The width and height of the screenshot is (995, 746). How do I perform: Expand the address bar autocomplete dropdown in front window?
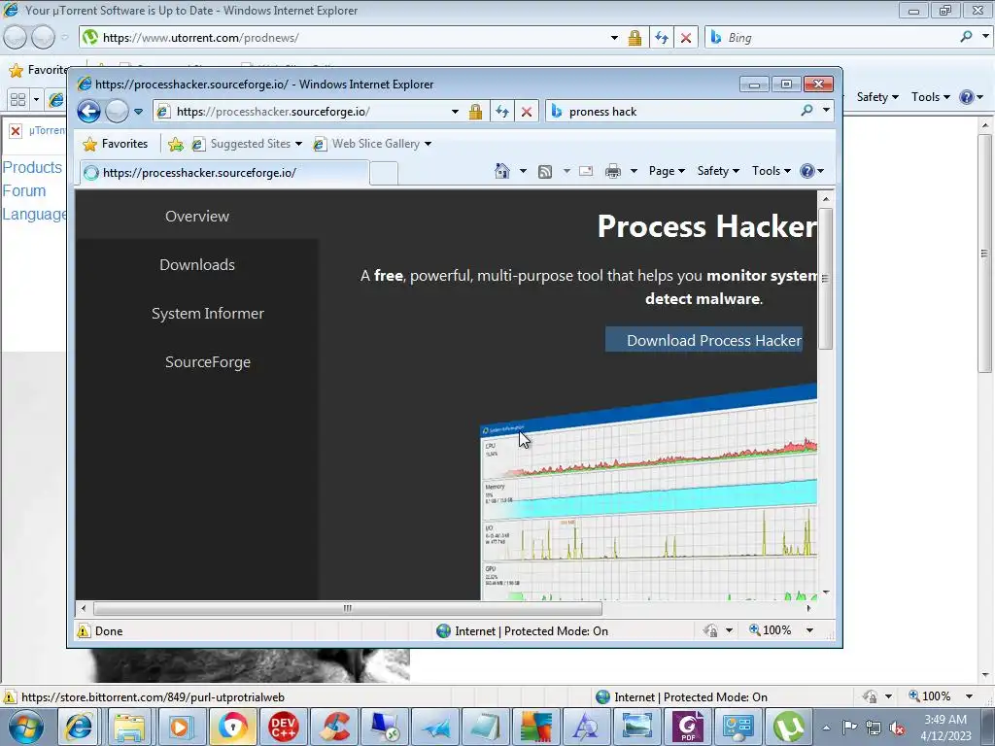pos(455,112)
